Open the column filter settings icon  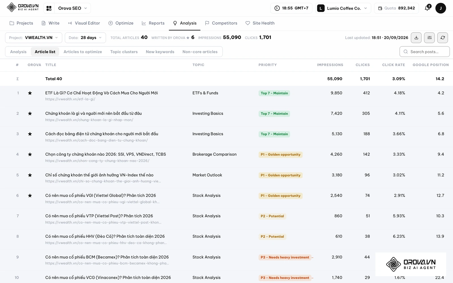(x=430, y=38)
